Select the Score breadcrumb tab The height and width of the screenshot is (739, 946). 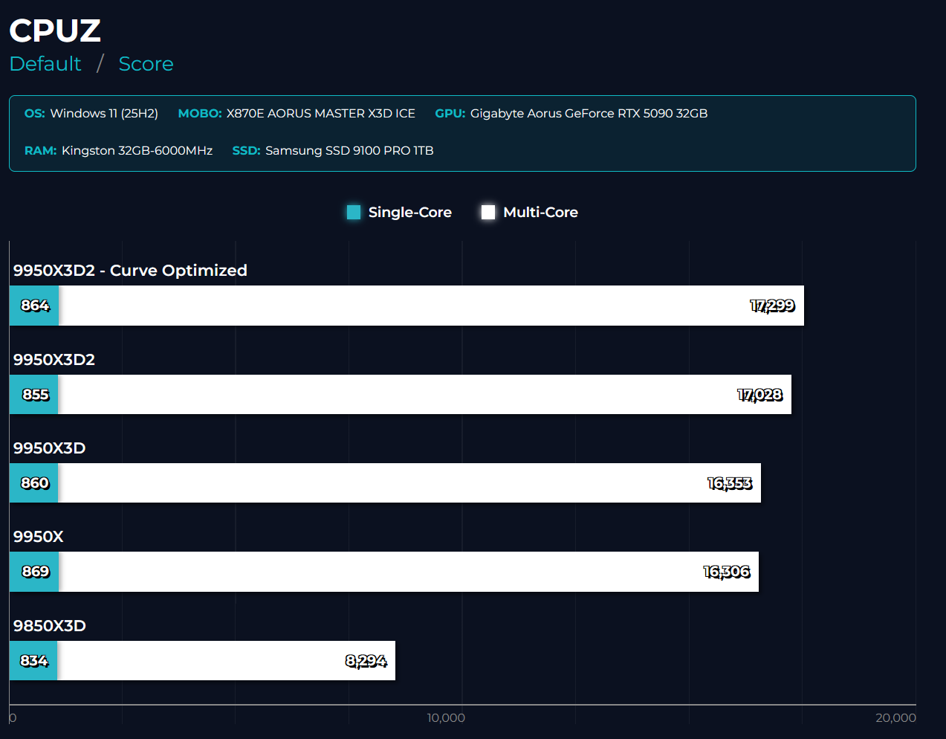146,64
